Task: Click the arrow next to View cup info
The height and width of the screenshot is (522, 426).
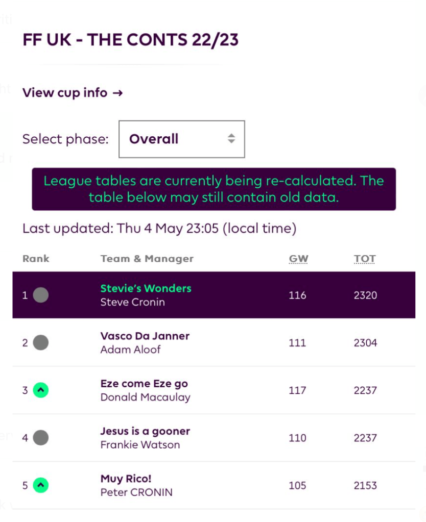Action: click(x=118, y=93)
